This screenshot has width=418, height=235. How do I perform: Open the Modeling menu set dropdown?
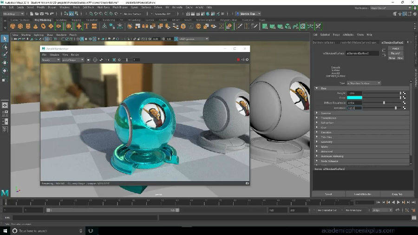click(x=13, y=13)
